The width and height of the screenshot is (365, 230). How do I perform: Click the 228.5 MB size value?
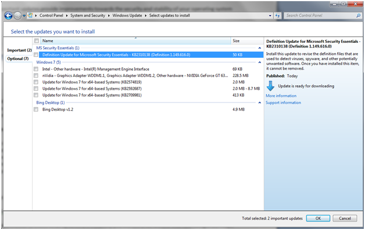(241, 75)
